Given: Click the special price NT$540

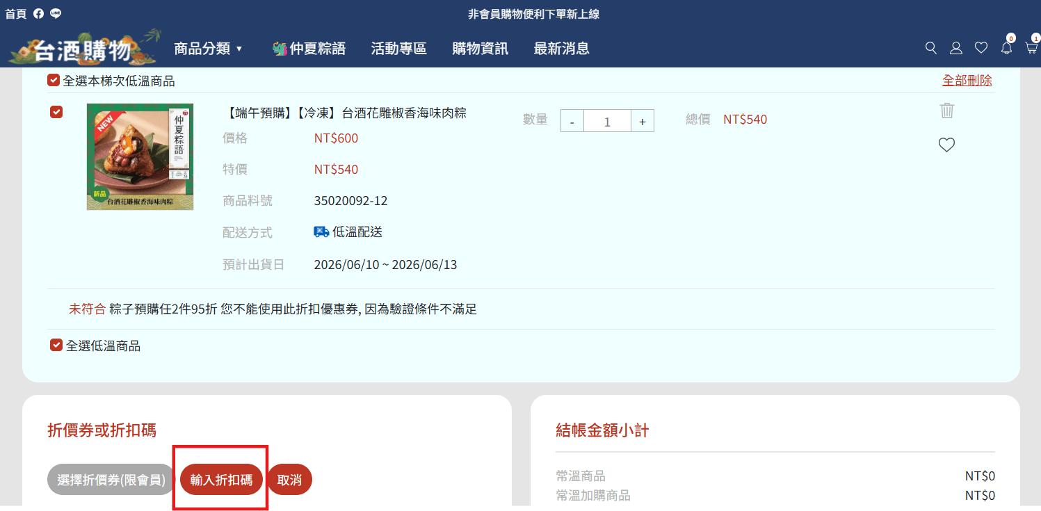Looking at the screenshot, I should pos(336,170).
